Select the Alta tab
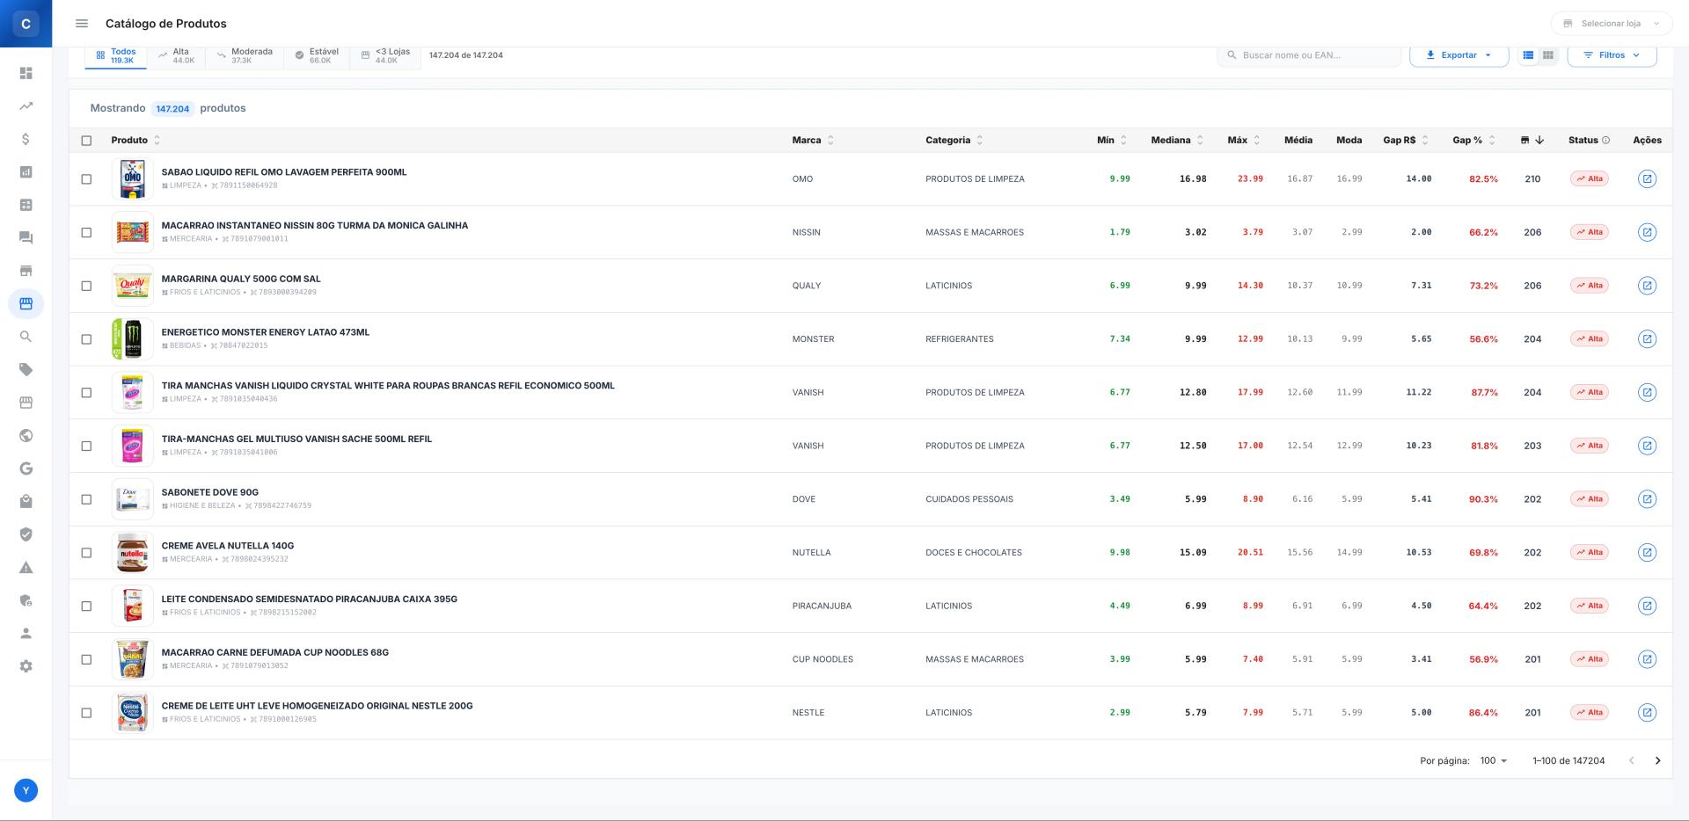 coord(177,56)
